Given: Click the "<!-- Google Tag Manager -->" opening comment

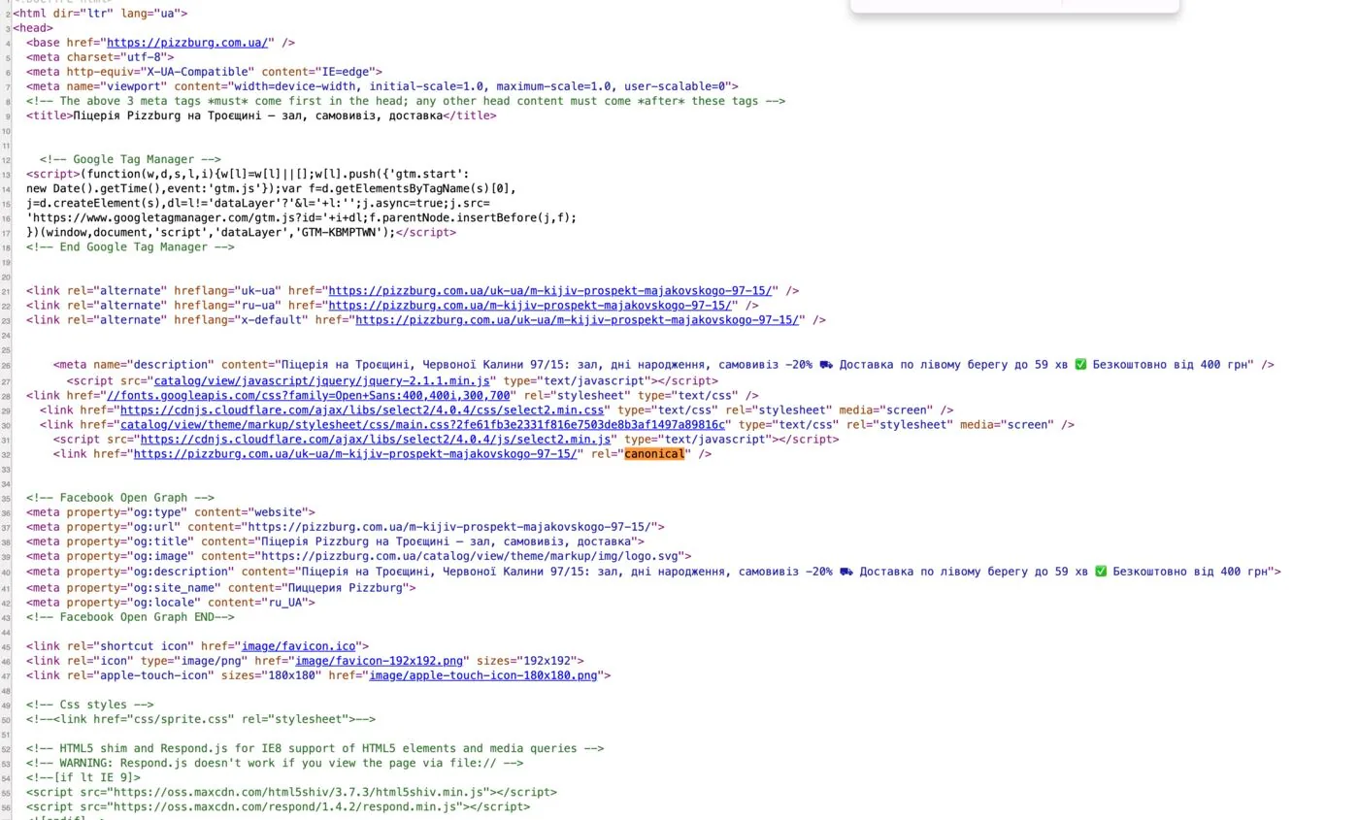Looking at the screenshot, I should 130,159.
